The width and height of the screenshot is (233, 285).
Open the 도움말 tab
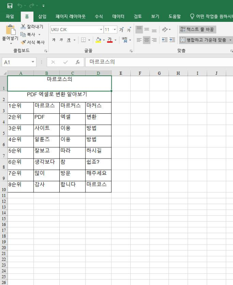click(174, 16)
